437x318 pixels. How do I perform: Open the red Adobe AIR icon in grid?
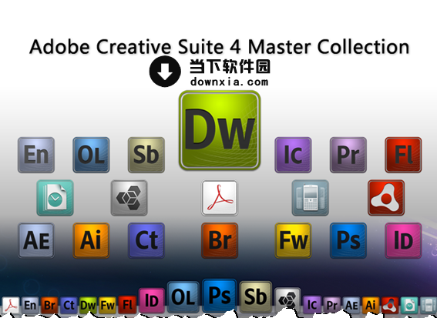click(x=386, y=198)
